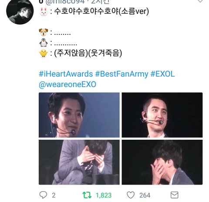Click the rabbit emoji line of tweet text
Viewport: 209px width, 202px height.
click(94, 11)
